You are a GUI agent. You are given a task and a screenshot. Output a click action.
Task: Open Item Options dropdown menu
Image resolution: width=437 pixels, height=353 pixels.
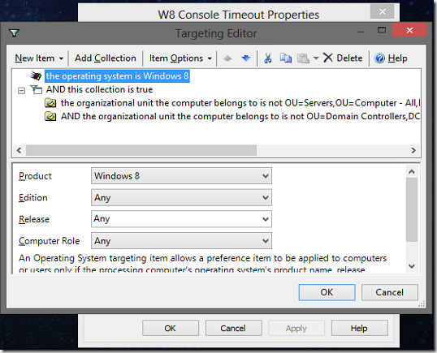pos(180,58)
